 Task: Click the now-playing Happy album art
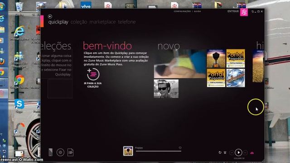pos(128,151)
